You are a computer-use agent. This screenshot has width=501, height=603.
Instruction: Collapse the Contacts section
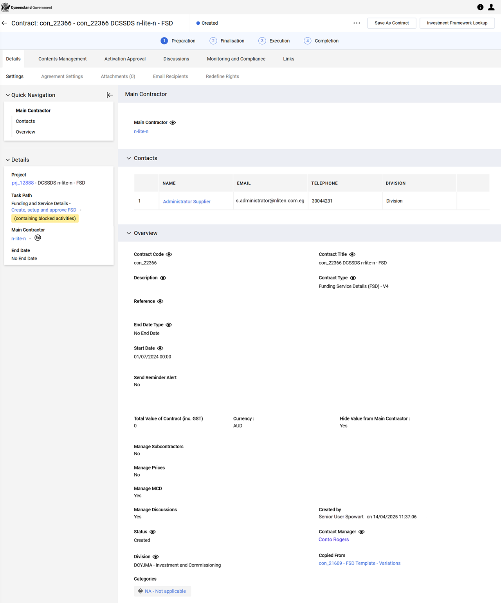pos(129,158)
